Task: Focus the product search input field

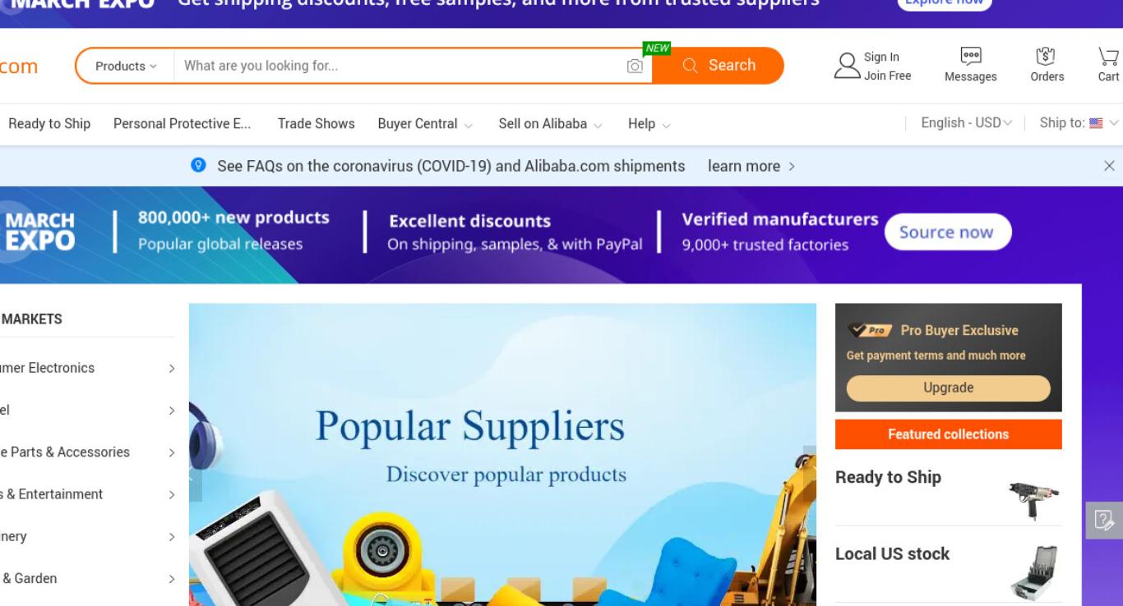Action: pyautogui.click(x=400, y=66)
